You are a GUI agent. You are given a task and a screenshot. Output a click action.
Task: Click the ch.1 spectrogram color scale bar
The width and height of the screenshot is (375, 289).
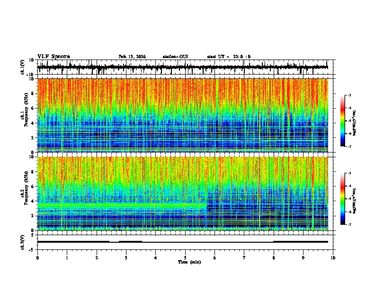click(x=343, y=121)
